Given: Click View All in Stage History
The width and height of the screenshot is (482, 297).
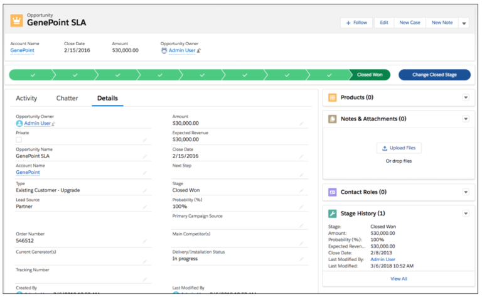Looking at the screenshot, I should pyautogui.click(x=399, y=279).
